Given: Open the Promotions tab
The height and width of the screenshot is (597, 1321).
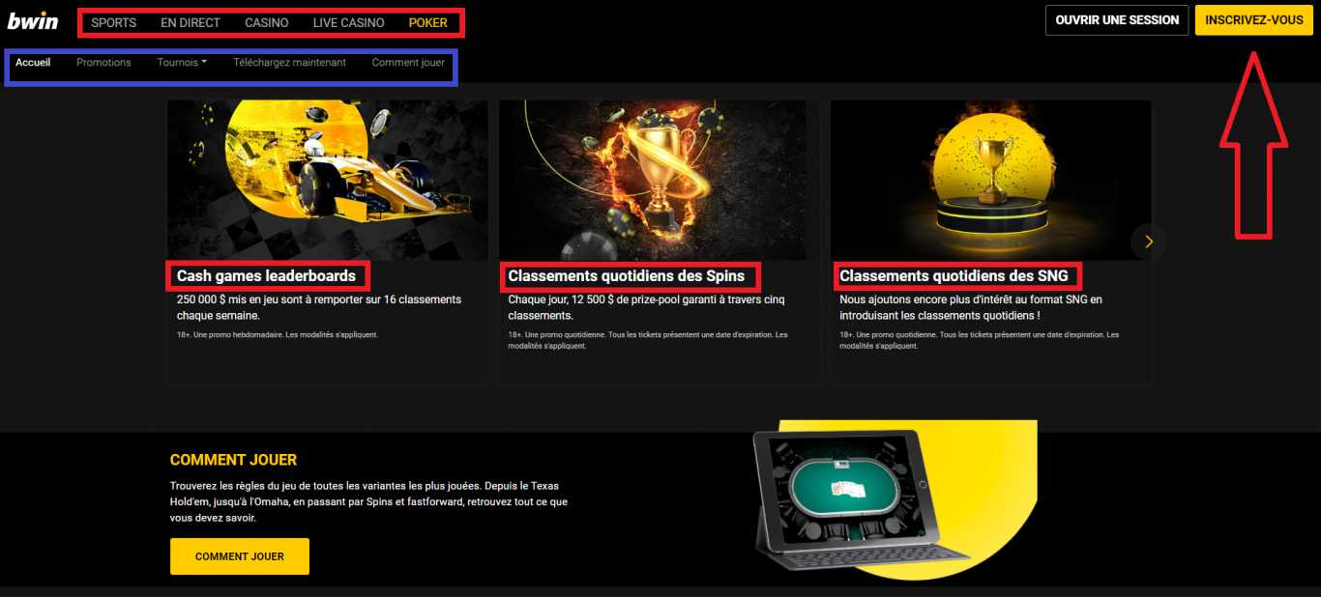Looking at the screenshot, I should pyautogui.click(x=103, y=63).
